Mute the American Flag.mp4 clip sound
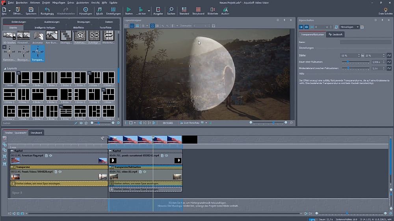 pos(51,156)
